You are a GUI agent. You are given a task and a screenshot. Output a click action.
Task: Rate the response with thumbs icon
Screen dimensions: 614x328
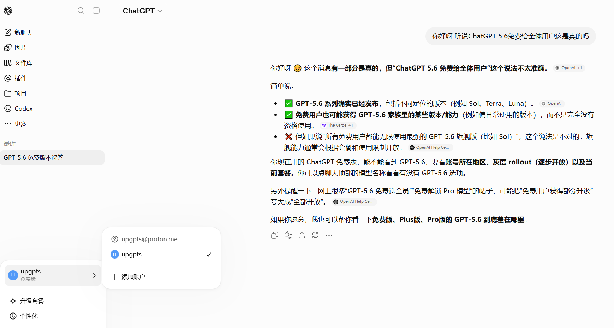pos(288,235)
